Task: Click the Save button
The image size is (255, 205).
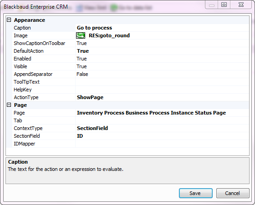Action: pos(196,193)
